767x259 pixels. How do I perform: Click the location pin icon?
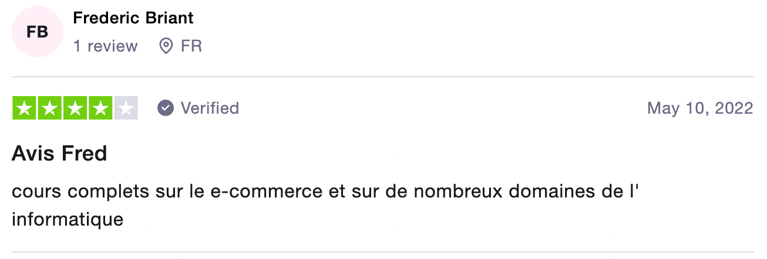166,46
